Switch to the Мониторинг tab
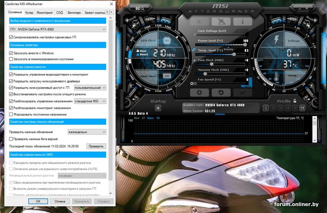 [45, 13]
